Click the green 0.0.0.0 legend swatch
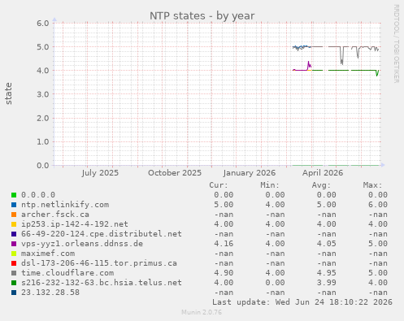This screenshot has width=404, height=321. [14, 195]
